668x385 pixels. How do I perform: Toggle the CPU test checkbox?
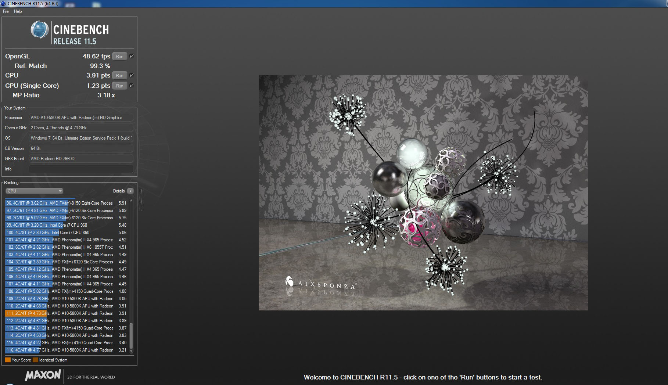coord(132,75)
